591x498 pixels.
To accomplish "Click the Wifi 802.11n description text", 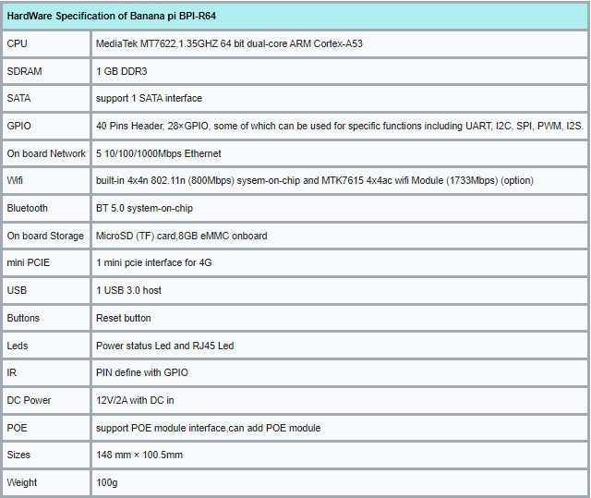I will [x=314, y=181].
